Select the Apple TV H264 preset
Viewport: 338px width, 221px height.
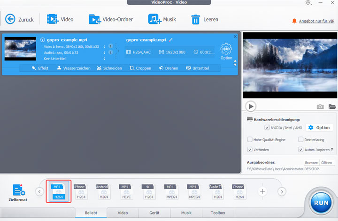point(217,191)
